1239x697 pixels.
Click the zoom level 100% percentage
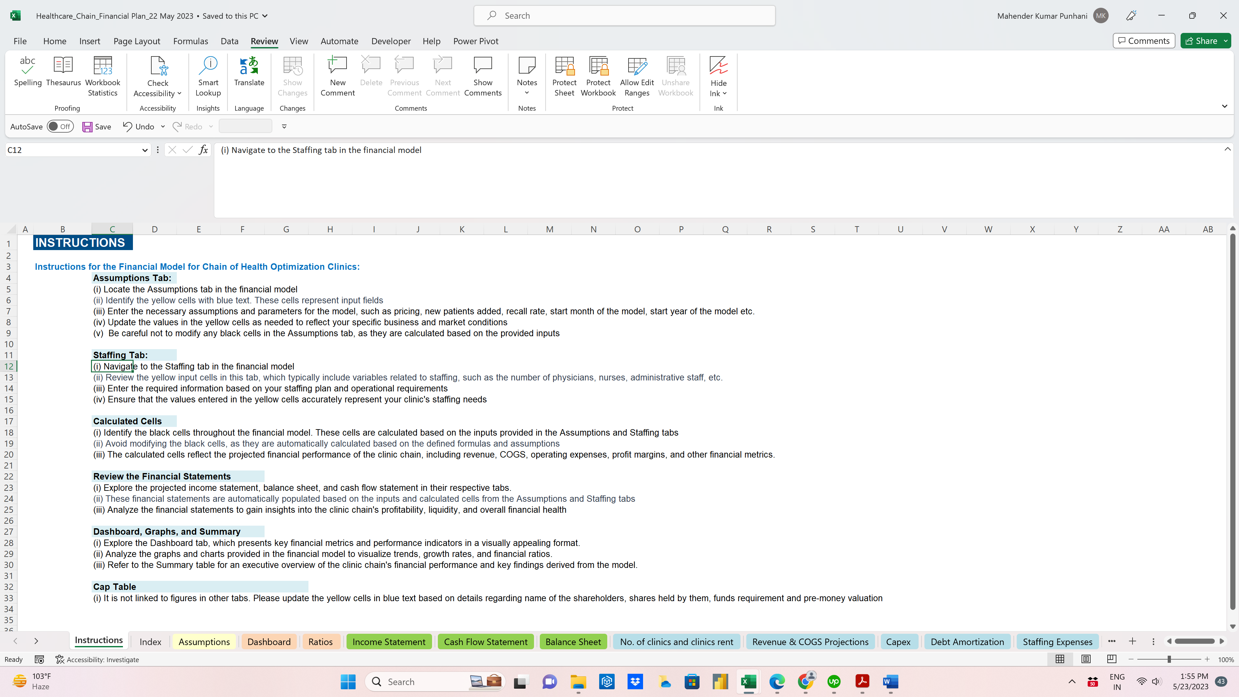click(1225, 660)
